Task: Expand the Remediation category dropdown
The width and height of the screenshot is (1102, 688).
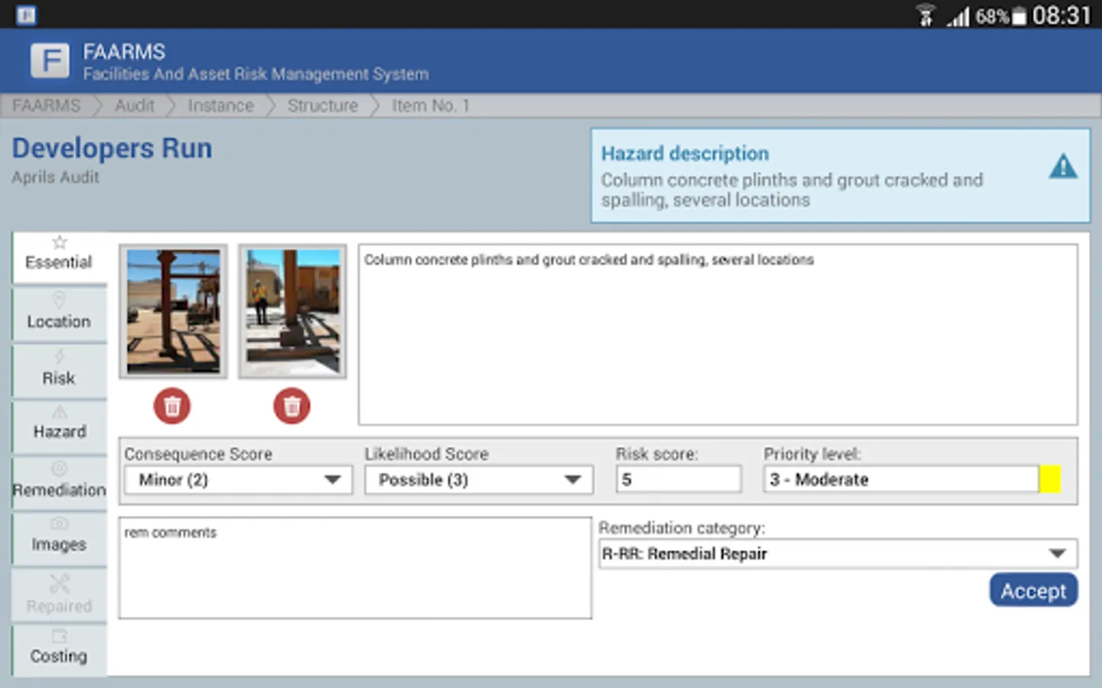Action: [838, 553]
